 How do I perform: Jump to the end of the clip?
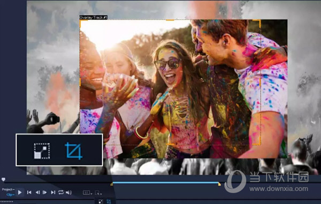(x=53, y=192)
